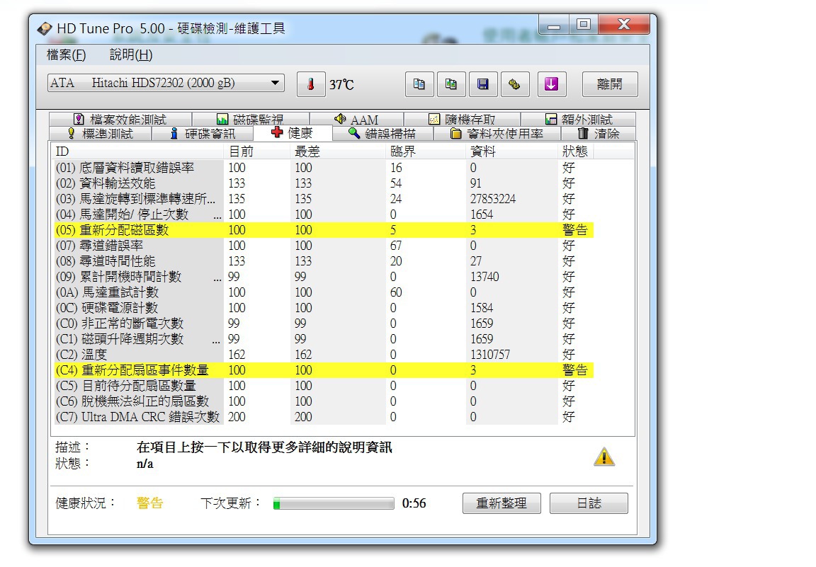Switch to the 額外測試 tab
The height and width of the screenshot is (567, 816).
point(579,119)
